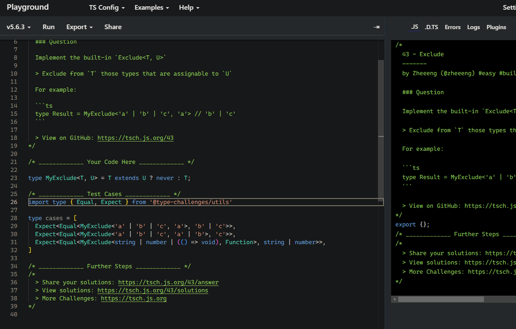Open the tsch.js.org/43 GitHub link
Viewport: 516px width, 329px height.
pyautogui.click(x=135, y=138)
